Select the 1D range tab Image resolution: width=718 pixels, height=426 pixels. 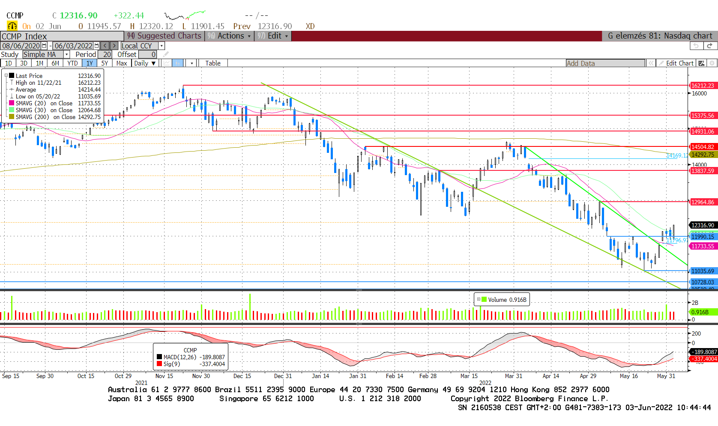8,63
